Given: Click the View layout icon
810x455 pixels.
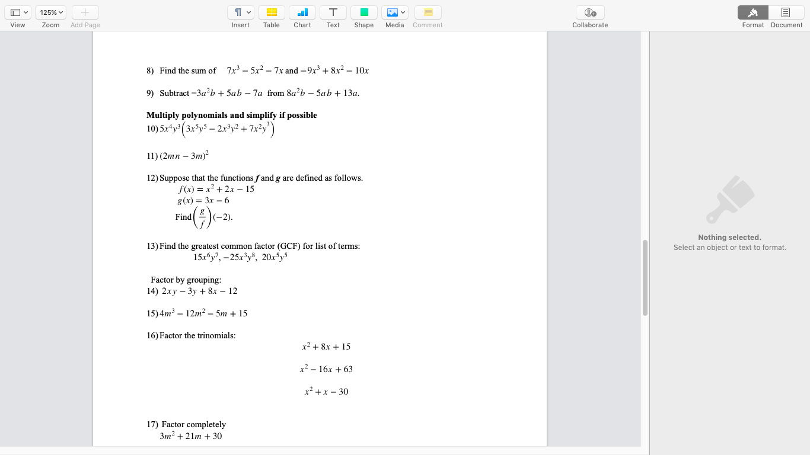Looking at the screenshot, I should pyautogui.click(x=14, y=12).
